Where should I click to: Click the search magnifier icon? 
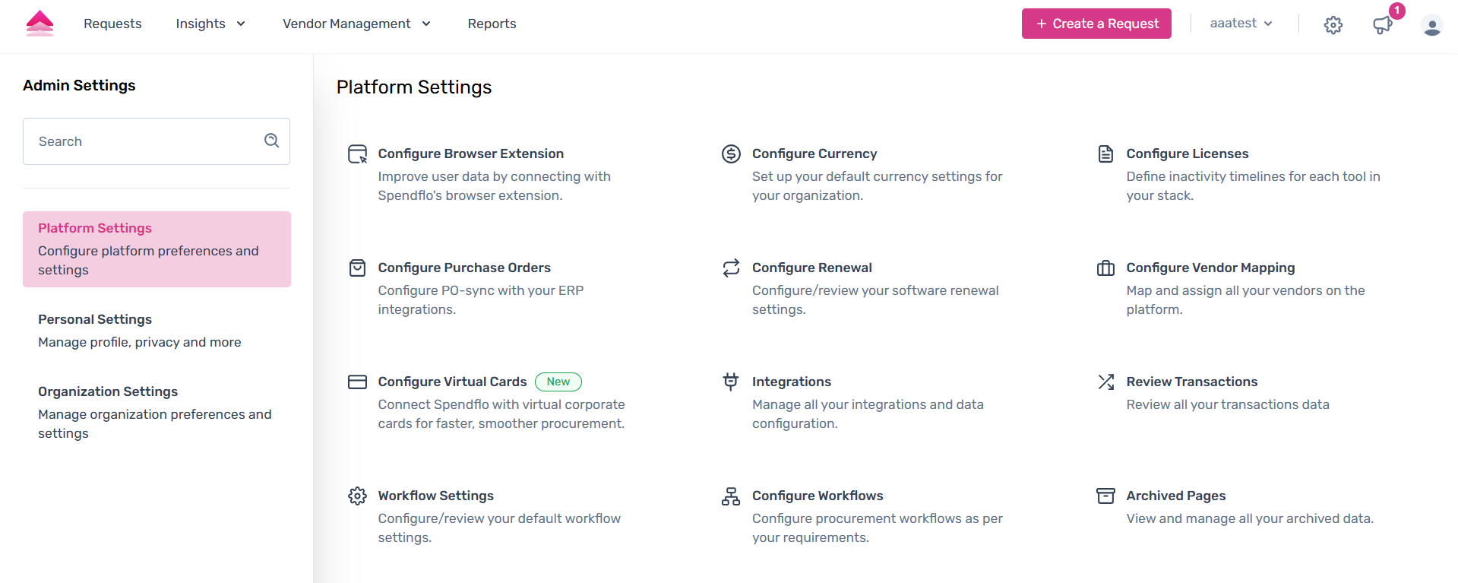tap(271, 141)
